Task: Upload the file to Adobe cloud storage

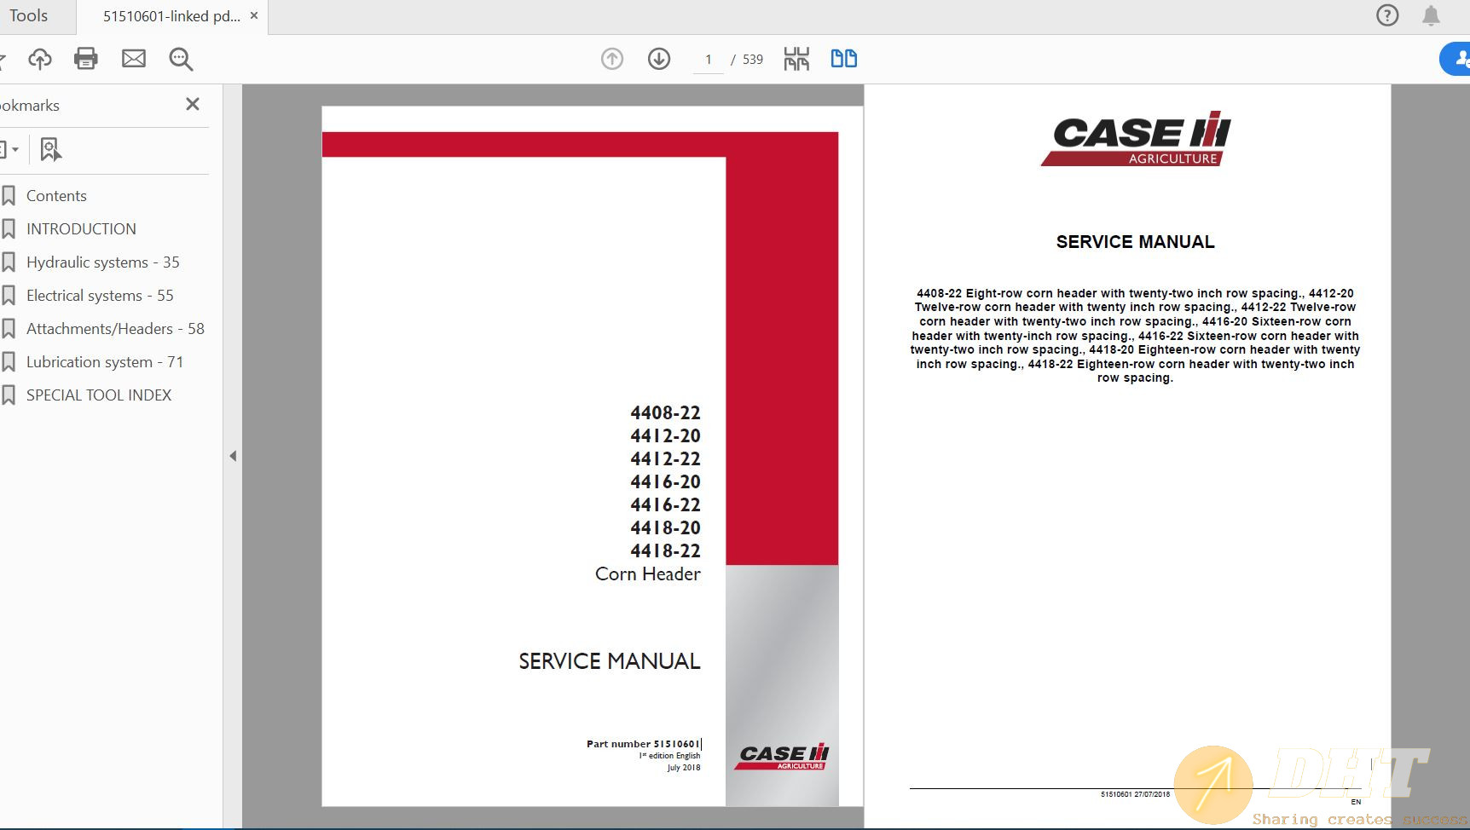Action: click(39, 59)
